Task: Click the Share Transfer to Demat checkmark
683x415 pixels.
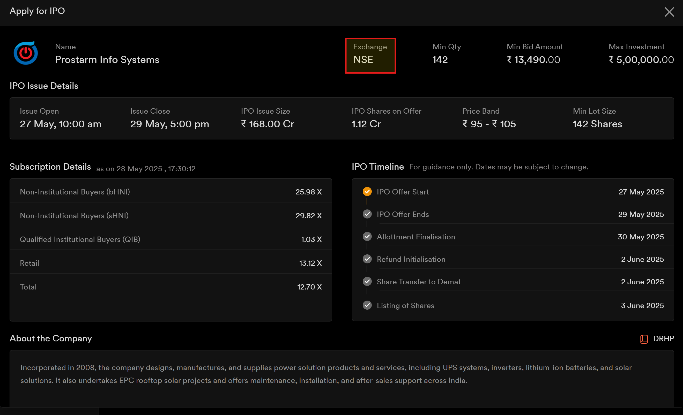Action: [367, 281]
